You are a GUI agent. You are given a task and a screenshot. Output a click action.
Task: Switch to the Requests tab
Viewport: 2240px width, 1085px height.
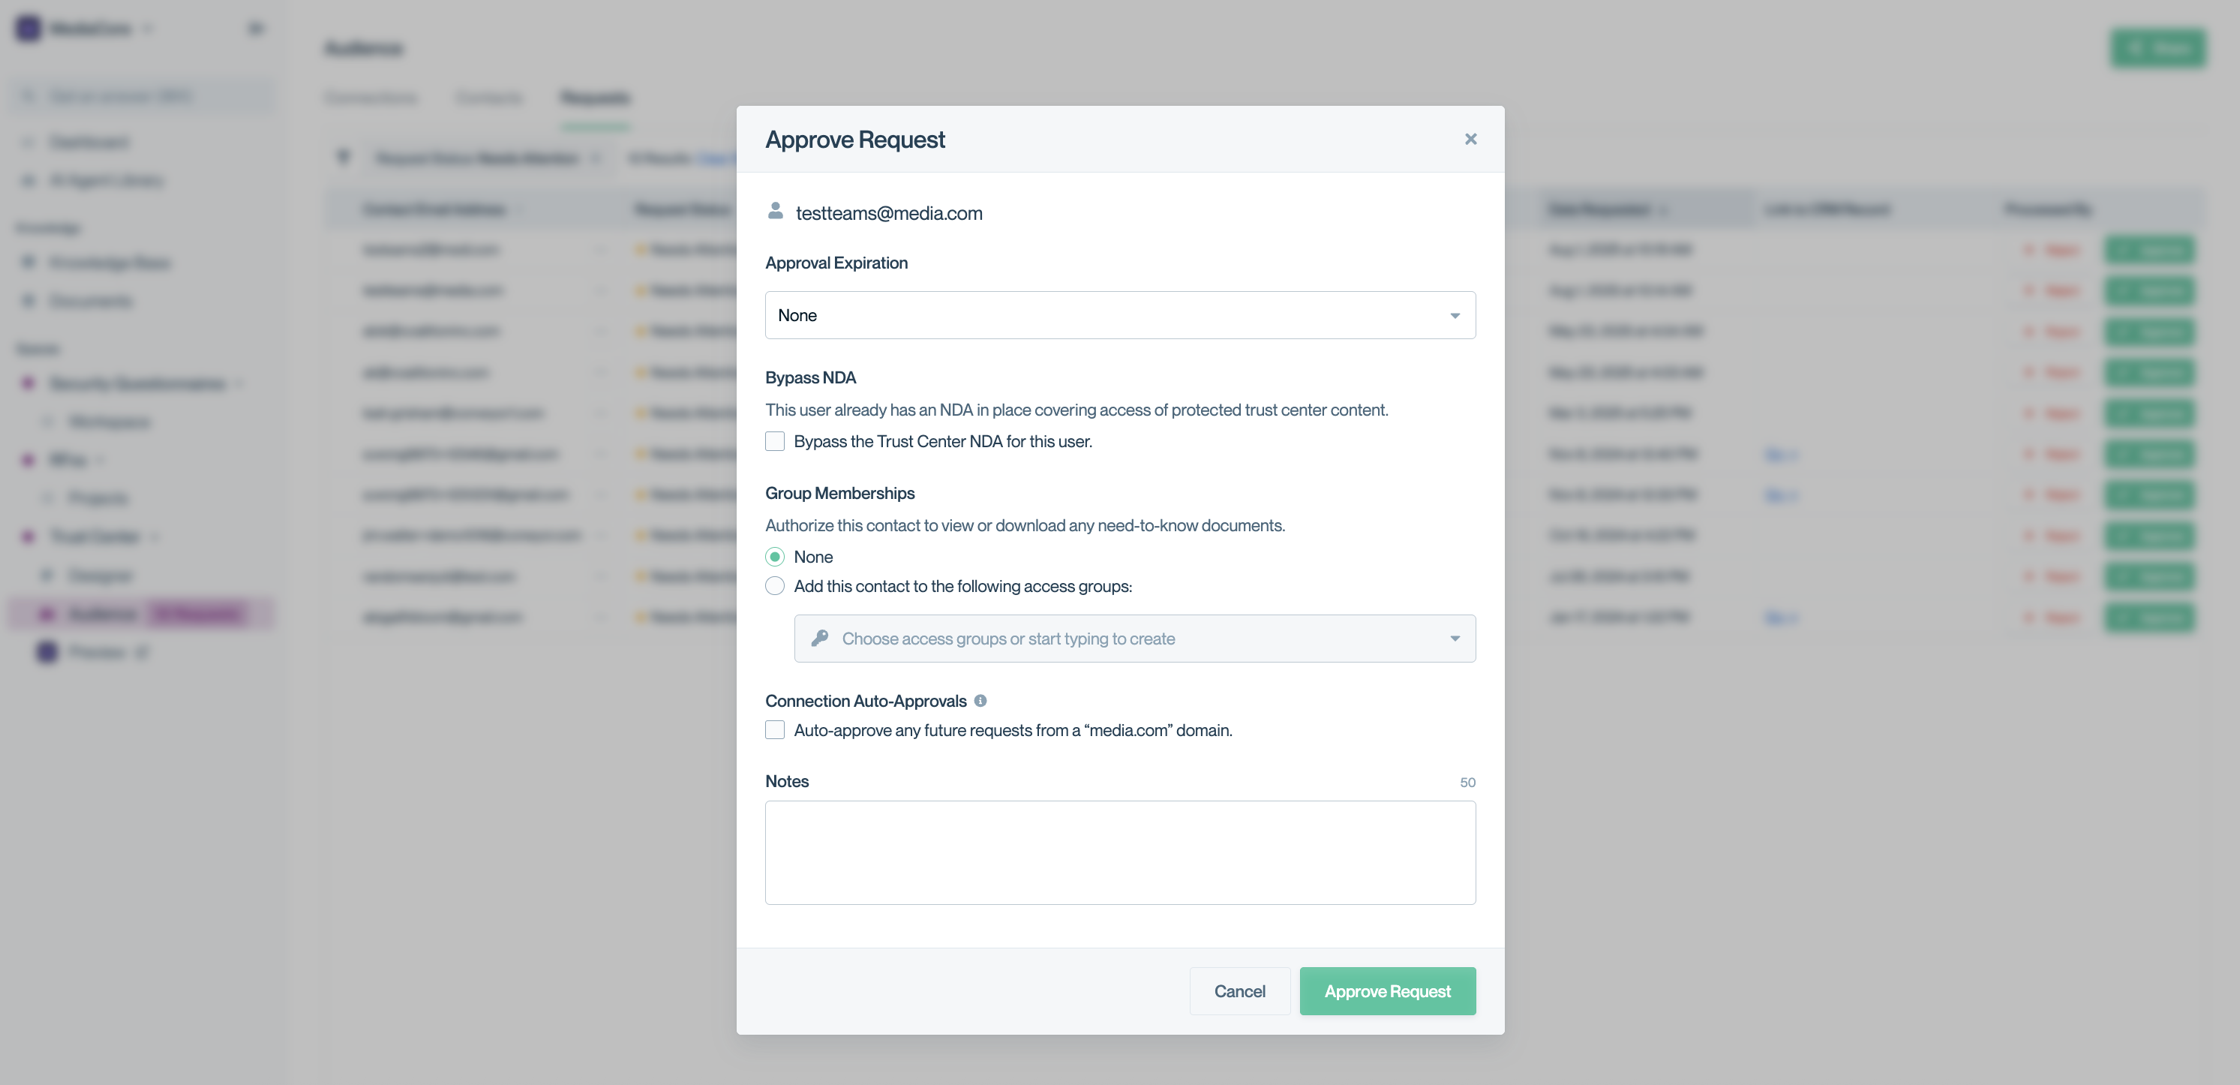click(595, 98)
